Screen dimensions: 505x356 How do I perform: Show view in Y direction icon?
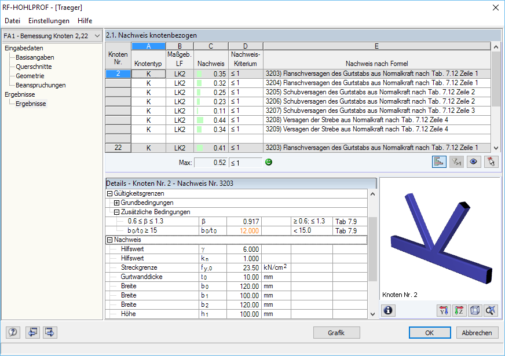pos(444,310)
